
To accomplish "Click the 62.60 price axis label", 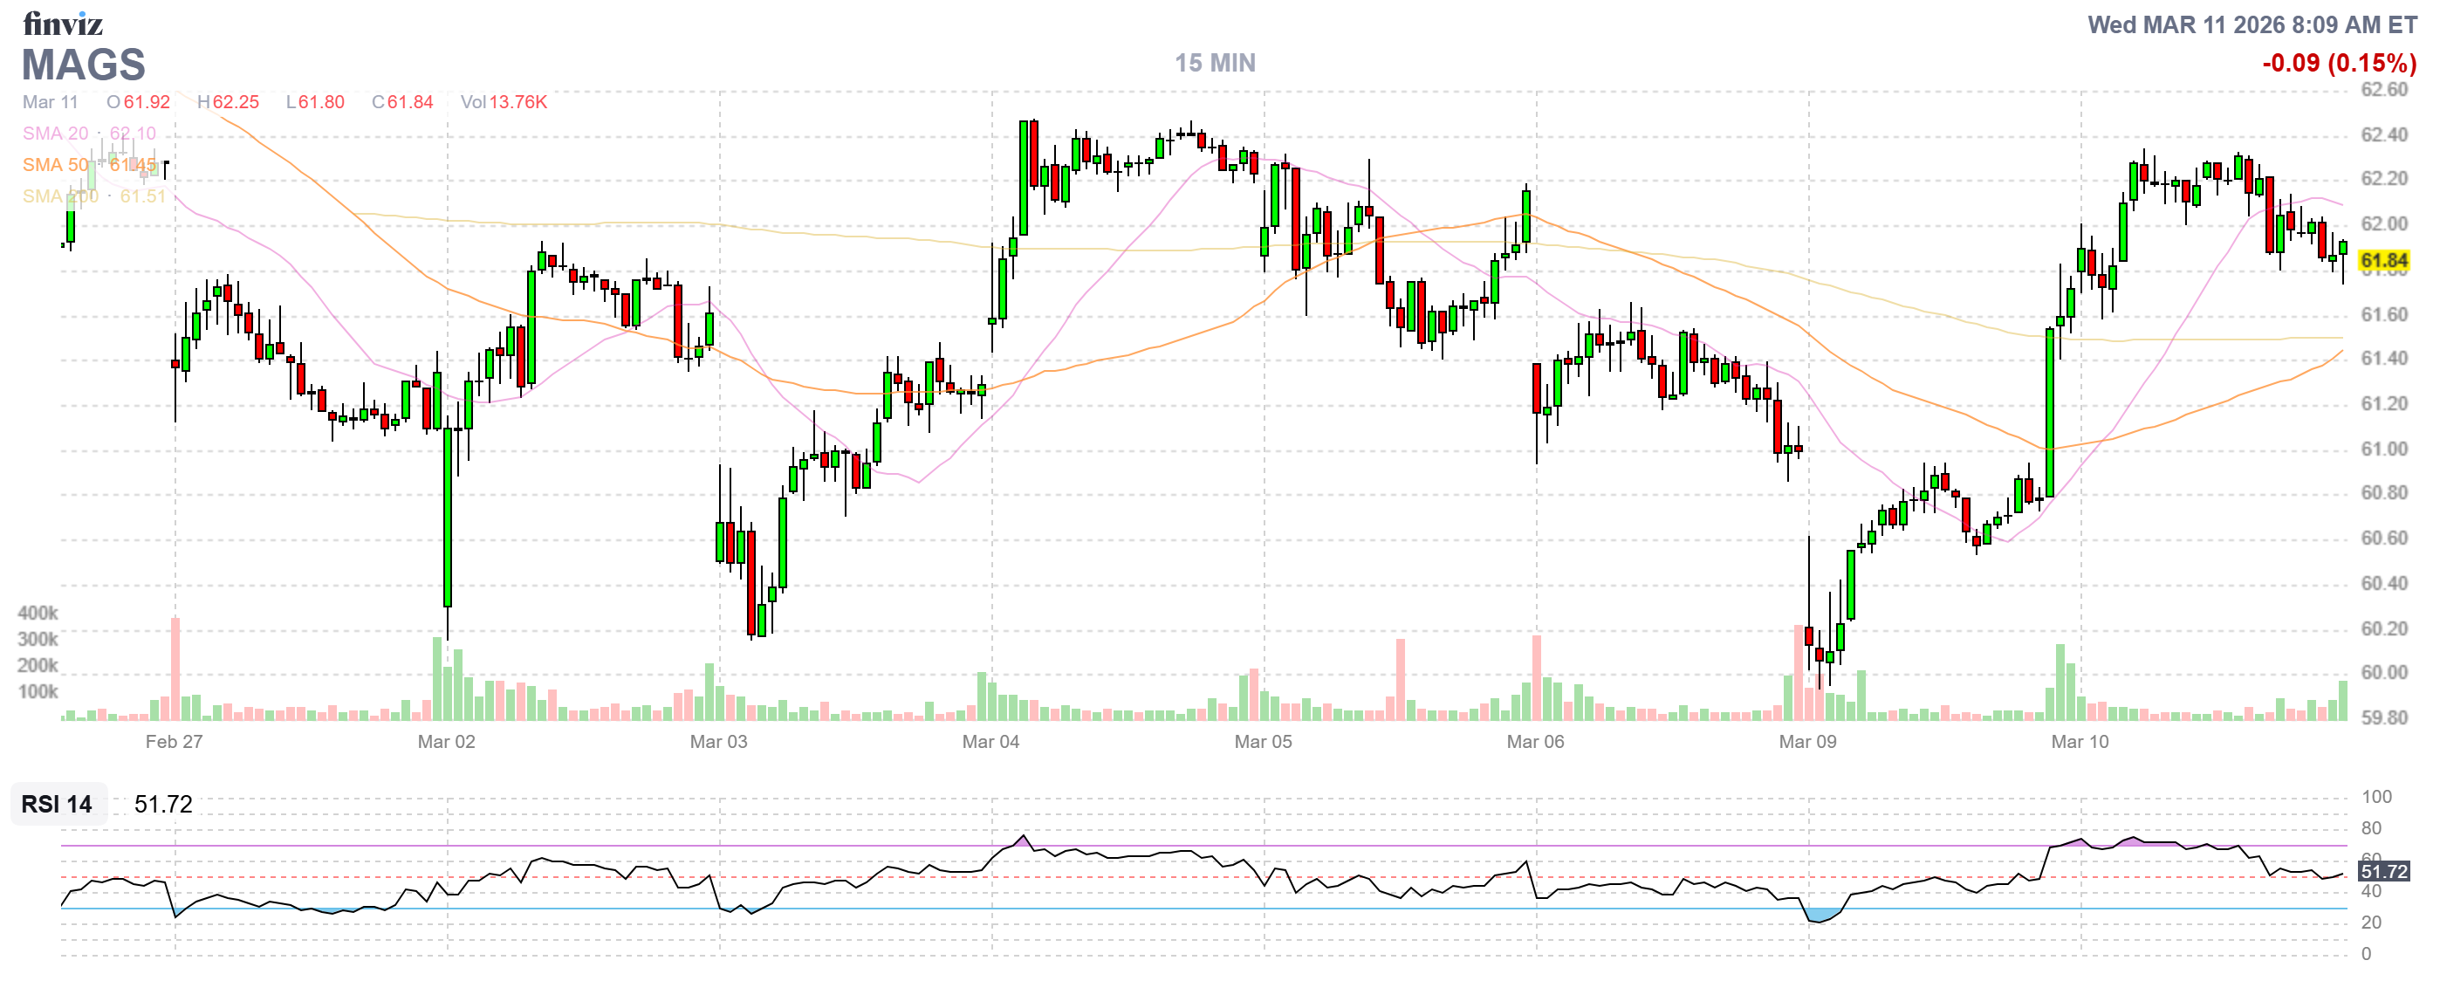I will click(2383, 90).
